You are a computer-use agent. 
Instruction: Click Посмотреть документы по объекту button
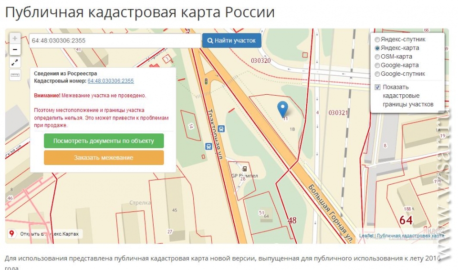pos(104,141)
